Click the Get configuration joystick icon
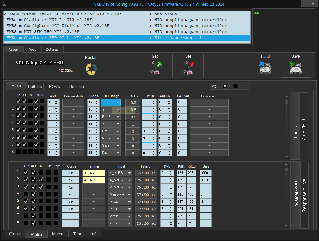The width and height of the screenshot is (319, 241). (156, 68)
